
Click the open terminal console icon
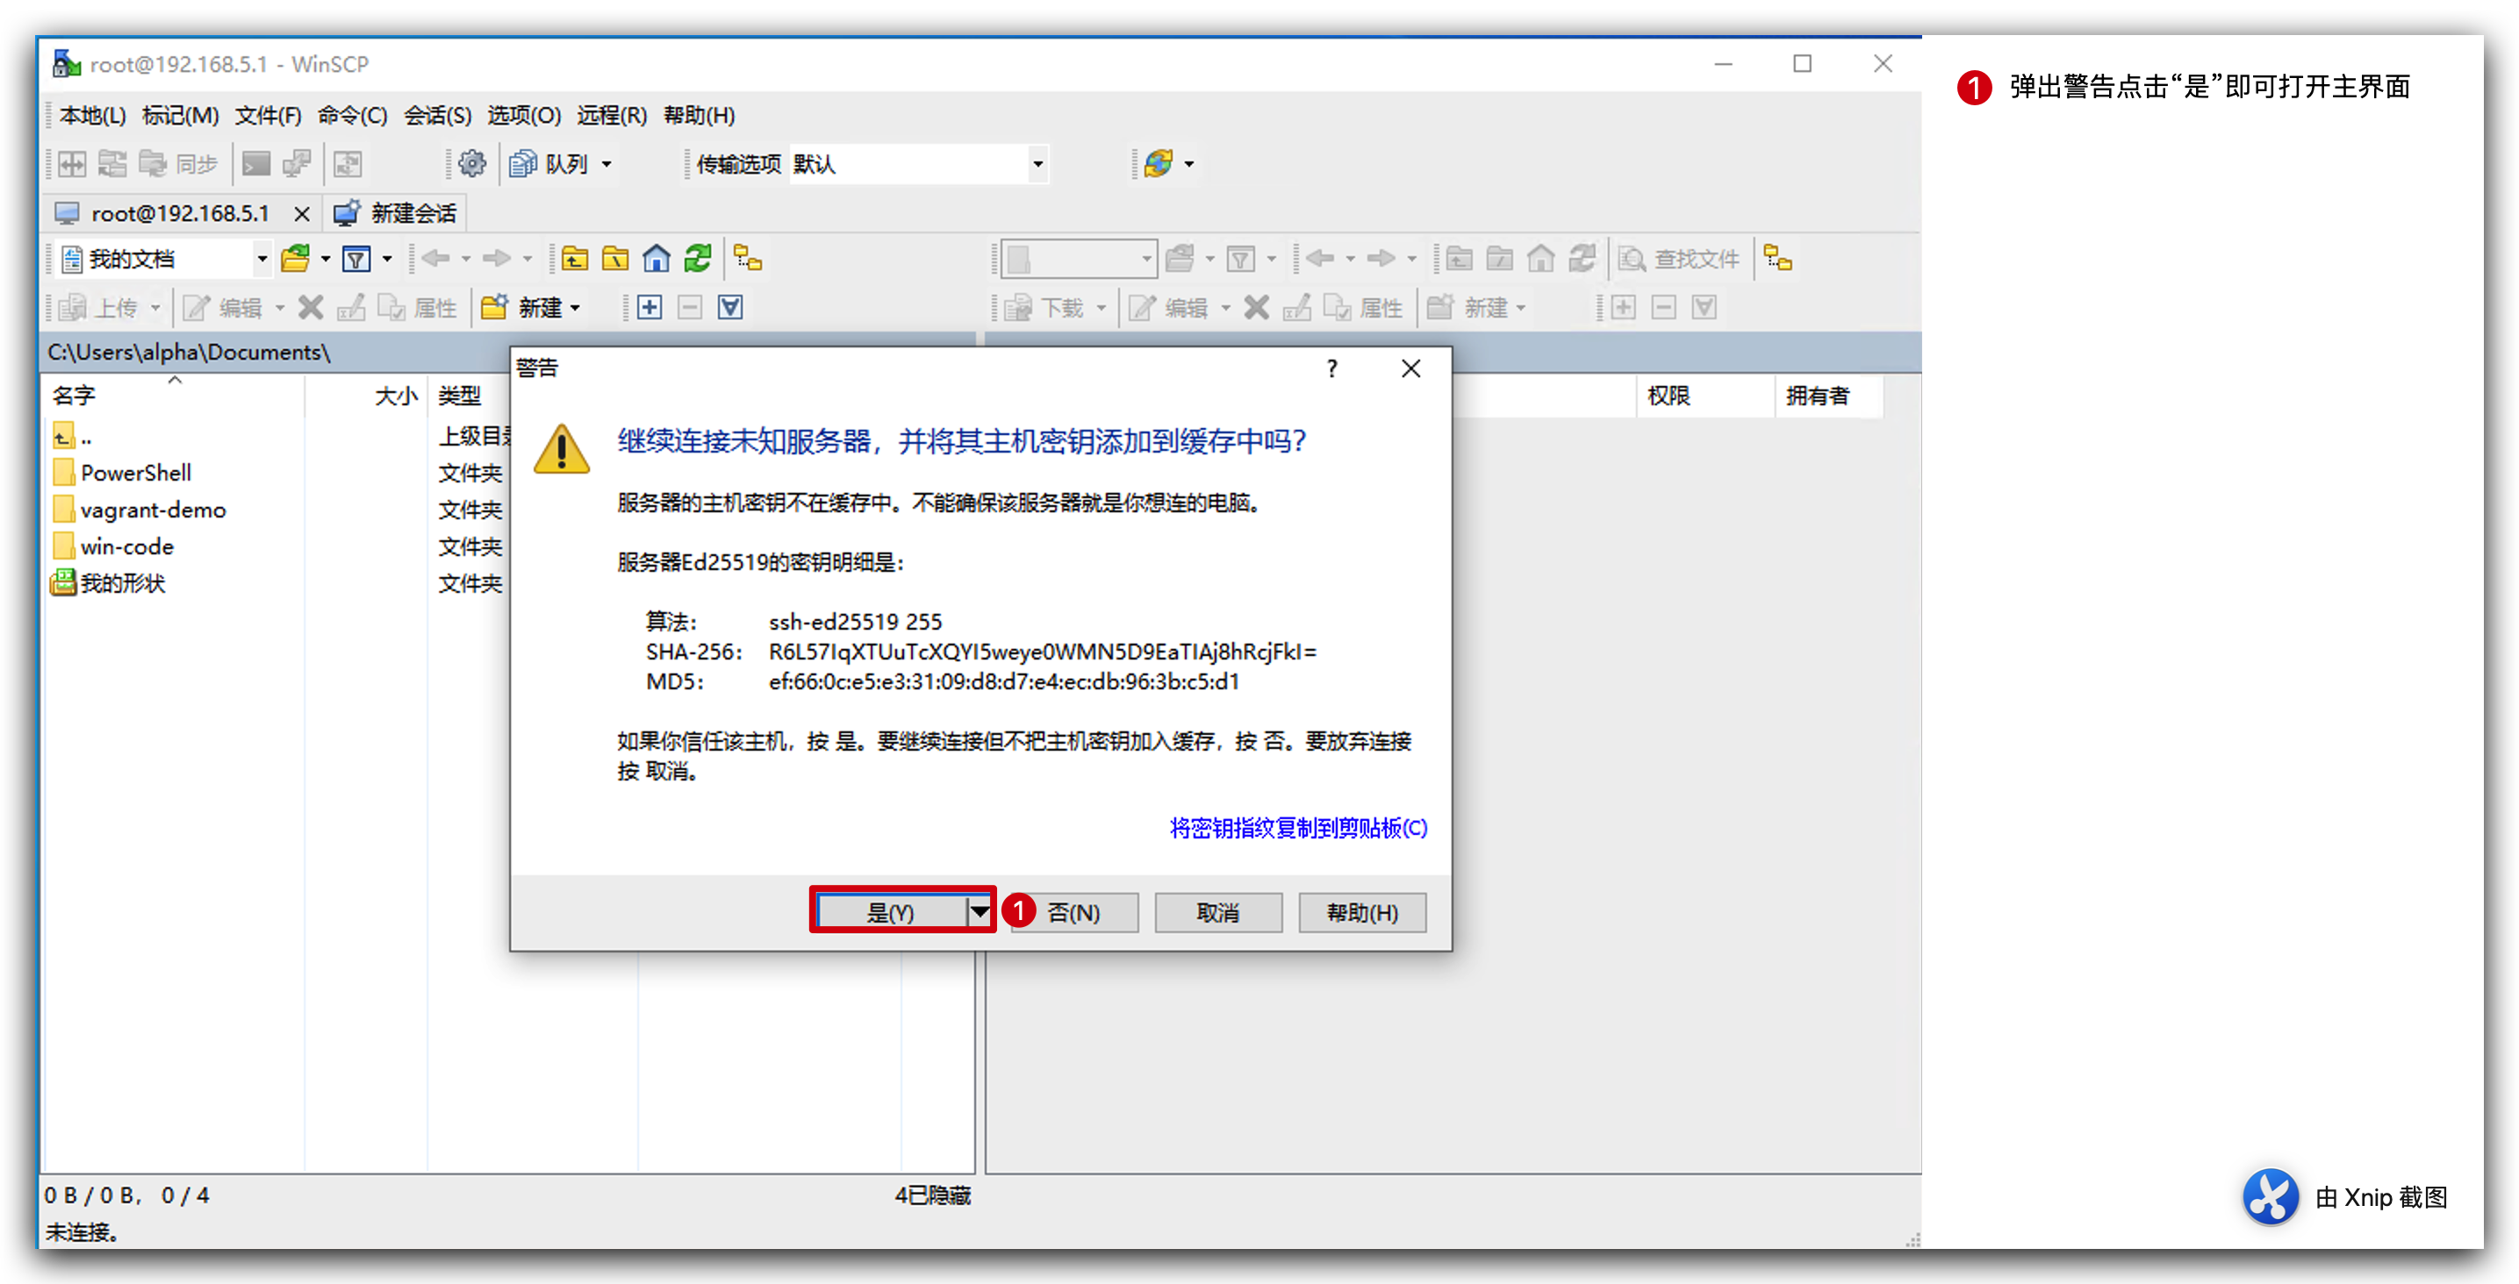pyautogui.click(x=256, y=163)
